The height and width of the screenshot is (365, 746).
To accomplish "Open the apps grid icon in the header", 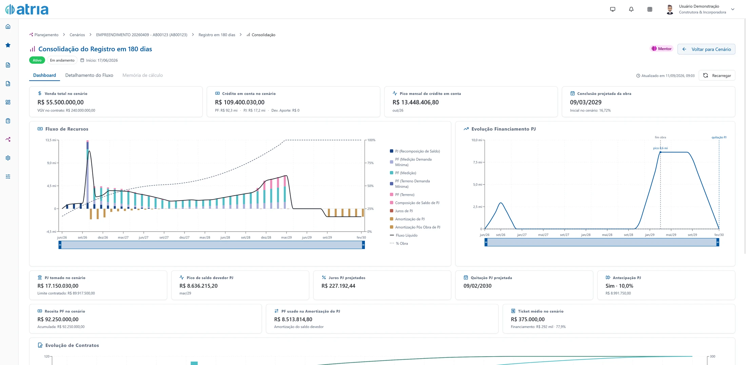I will tap(650, 9).
